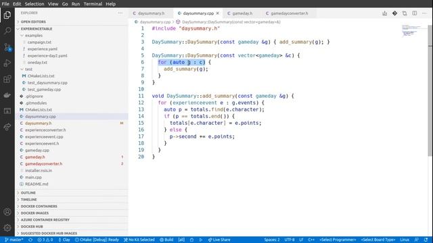Switch to the gameday.h tab
The width and height of the screenshot is (433, 243).
pyautogui.click(x=242, y=13)
